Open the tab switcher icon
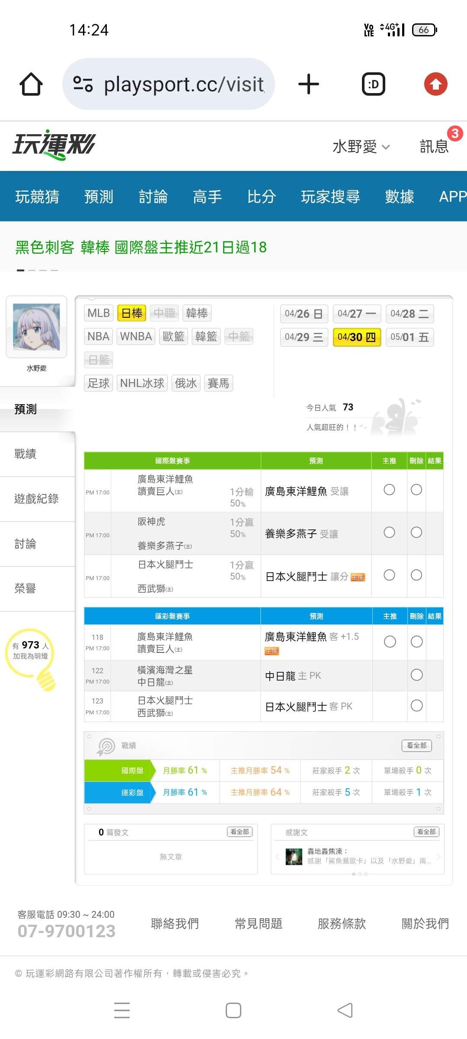Image resolution: width=467 pixels, height=1039 pixels. (x=374, y=84)
